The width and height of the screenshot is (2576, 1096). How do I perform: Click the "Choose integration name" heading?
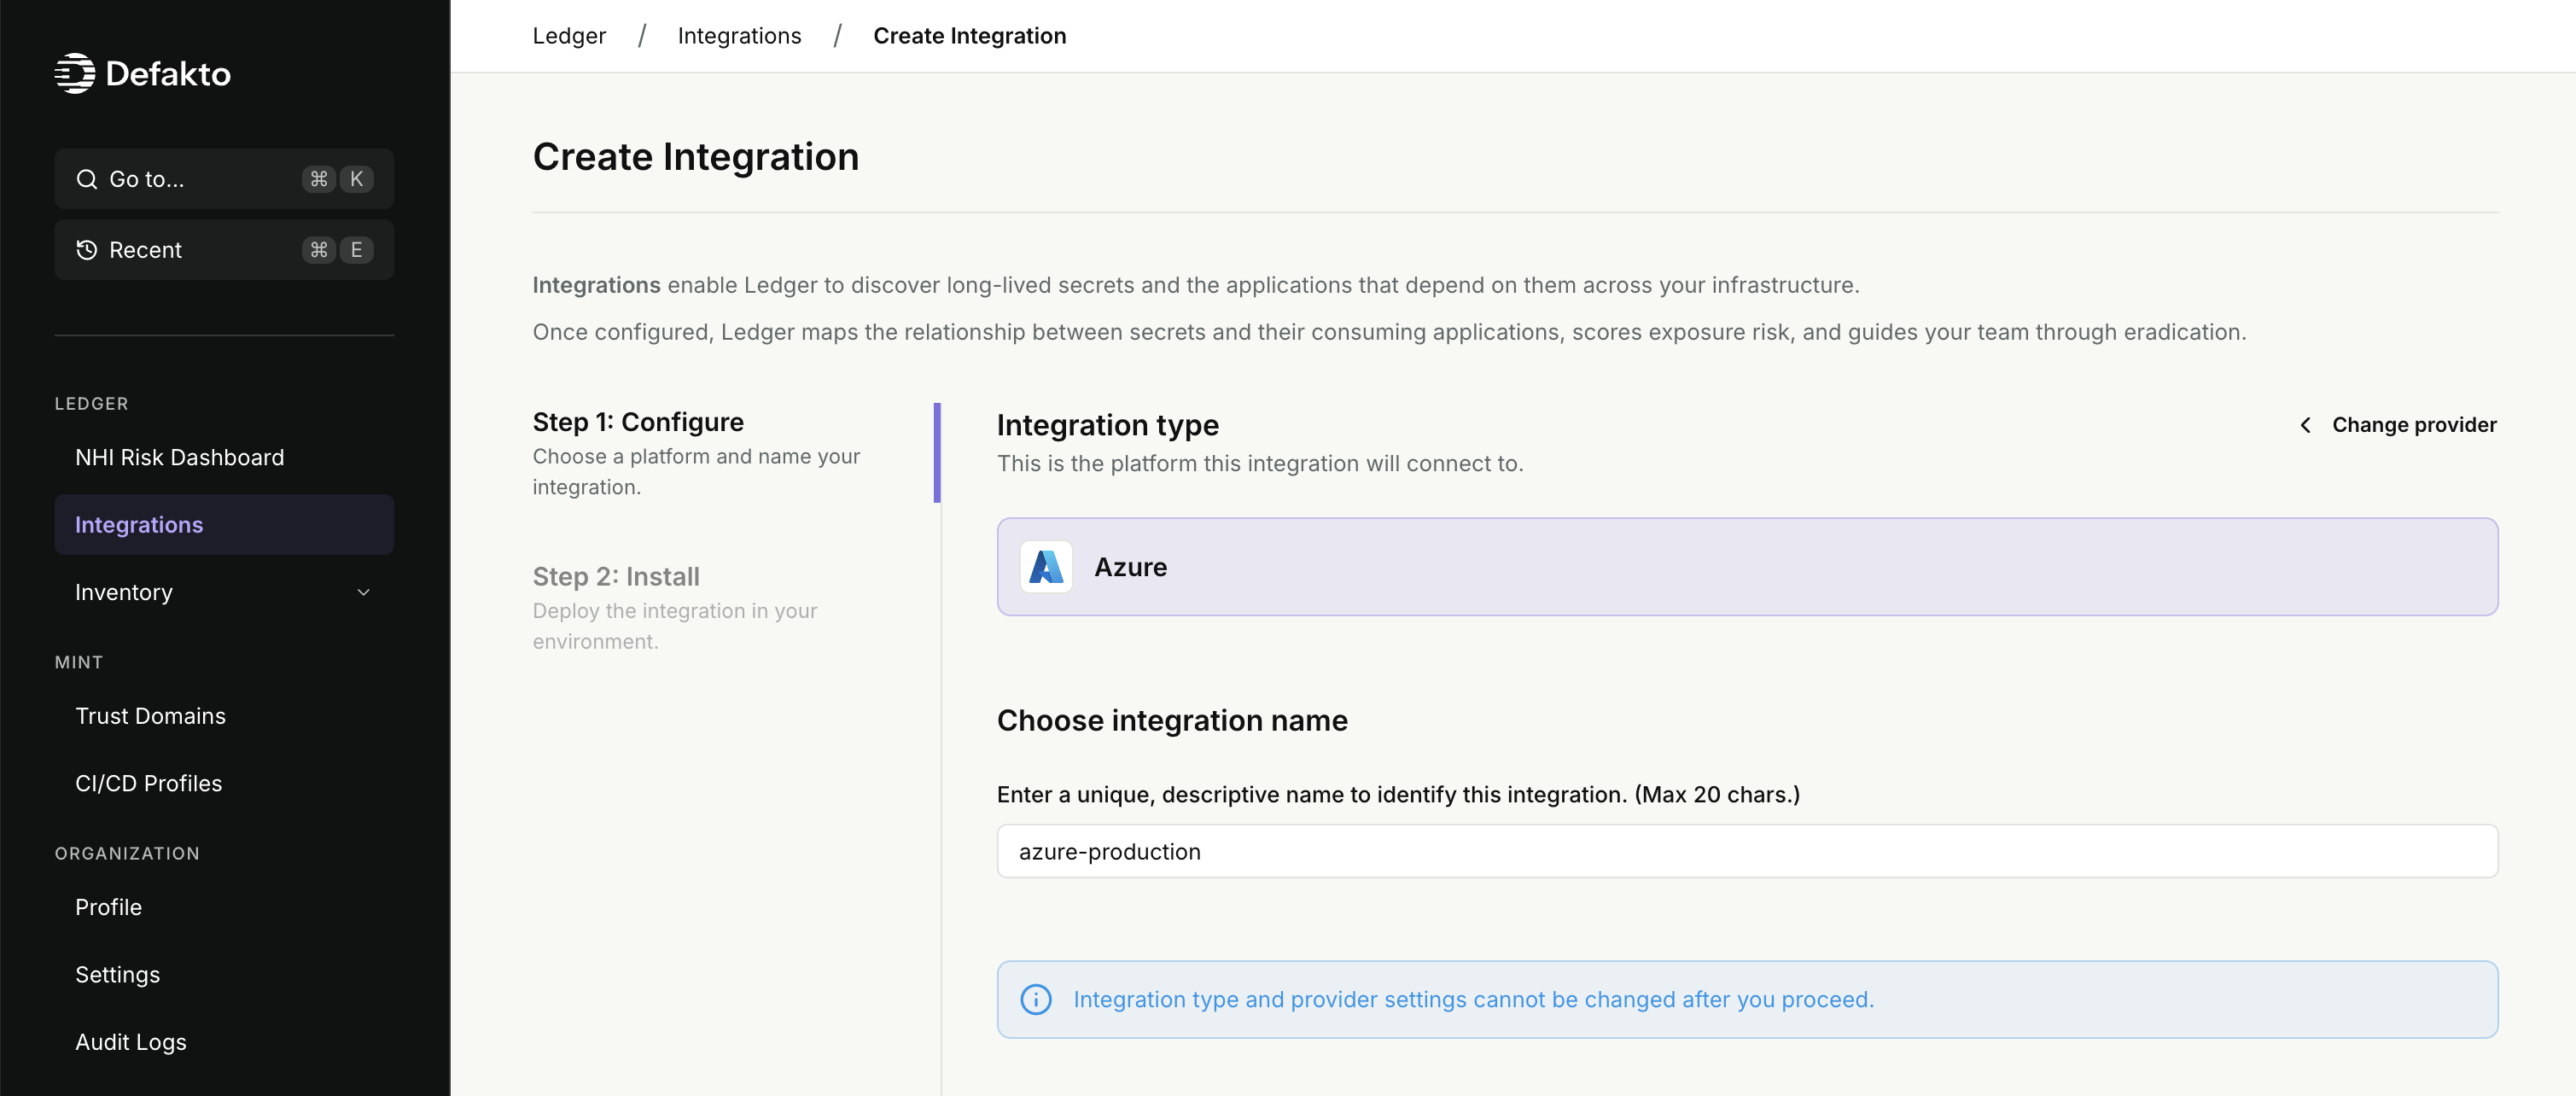pos(1172,721)
